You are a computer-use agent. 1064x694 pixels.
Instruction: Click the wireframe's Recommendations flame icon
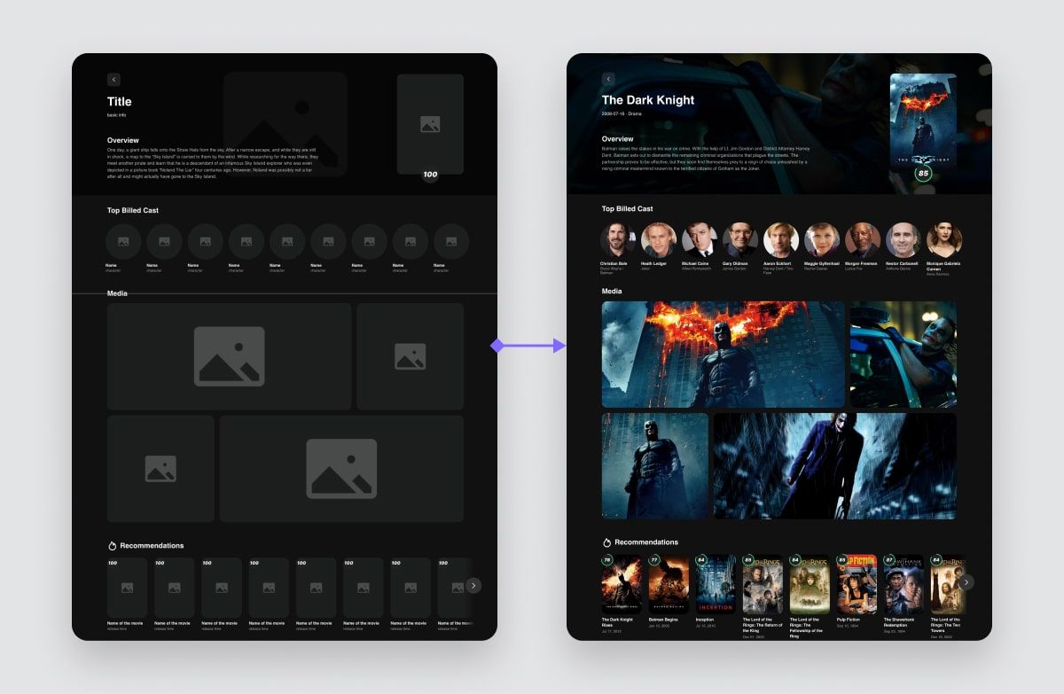113,545
